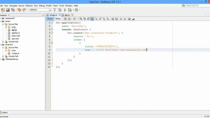Click the Debug Project icon
The width and height of the screenshot is (210, 118).
tap(70, 10)
